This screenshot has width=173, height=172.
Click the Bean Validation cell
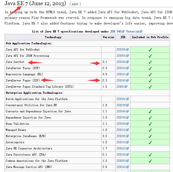[x=53, y=124]
